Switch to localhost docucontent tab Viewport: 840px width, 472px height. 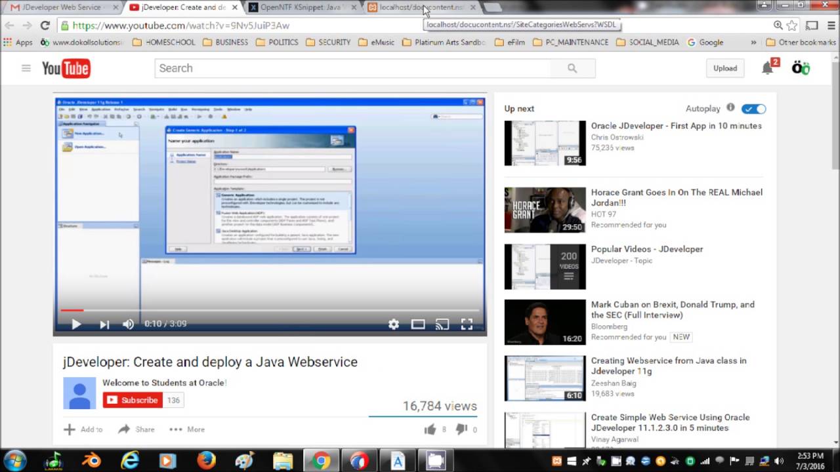point(421,7)
